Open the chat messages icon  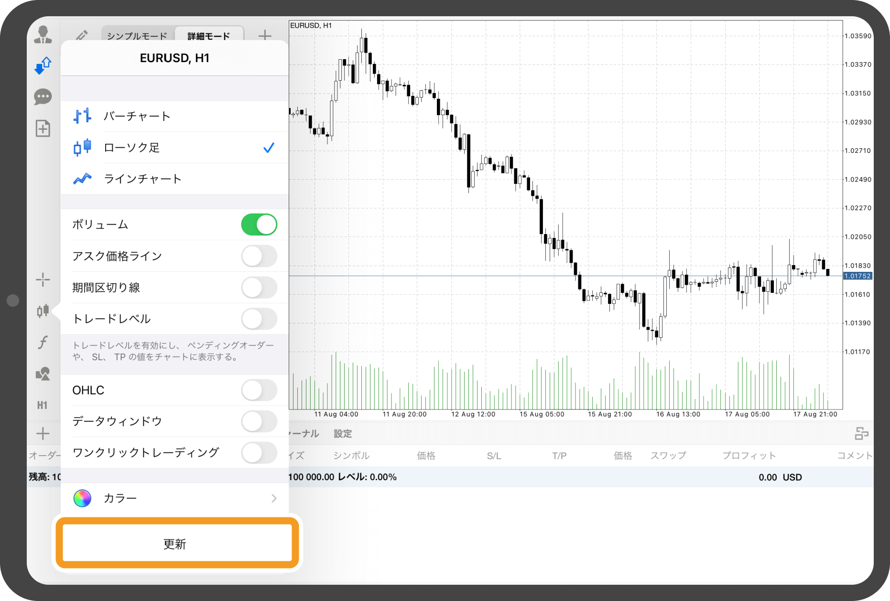[43, 97]
